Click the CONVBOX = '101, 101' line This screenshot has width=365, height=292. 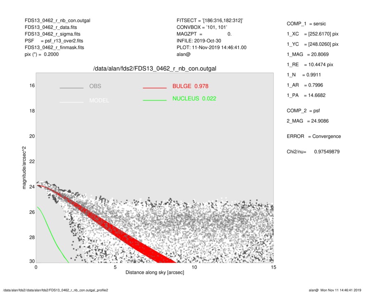pyautogui.click(x=202, y=27)
